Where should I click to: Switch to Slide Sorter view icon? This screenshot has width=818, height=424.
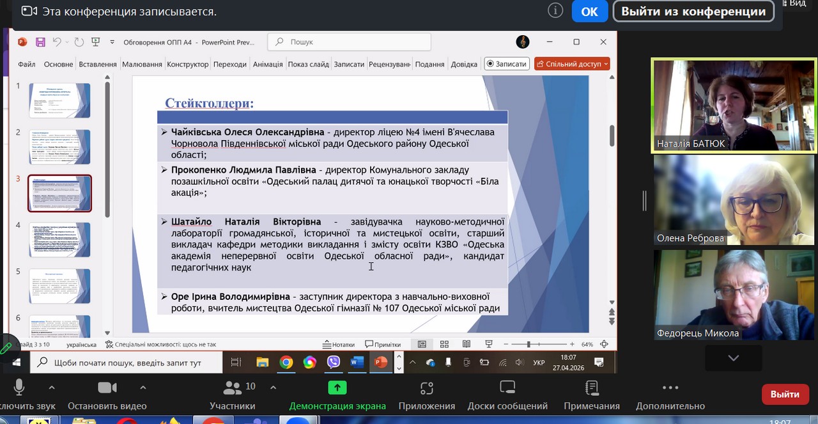click(x=444, y=344)
